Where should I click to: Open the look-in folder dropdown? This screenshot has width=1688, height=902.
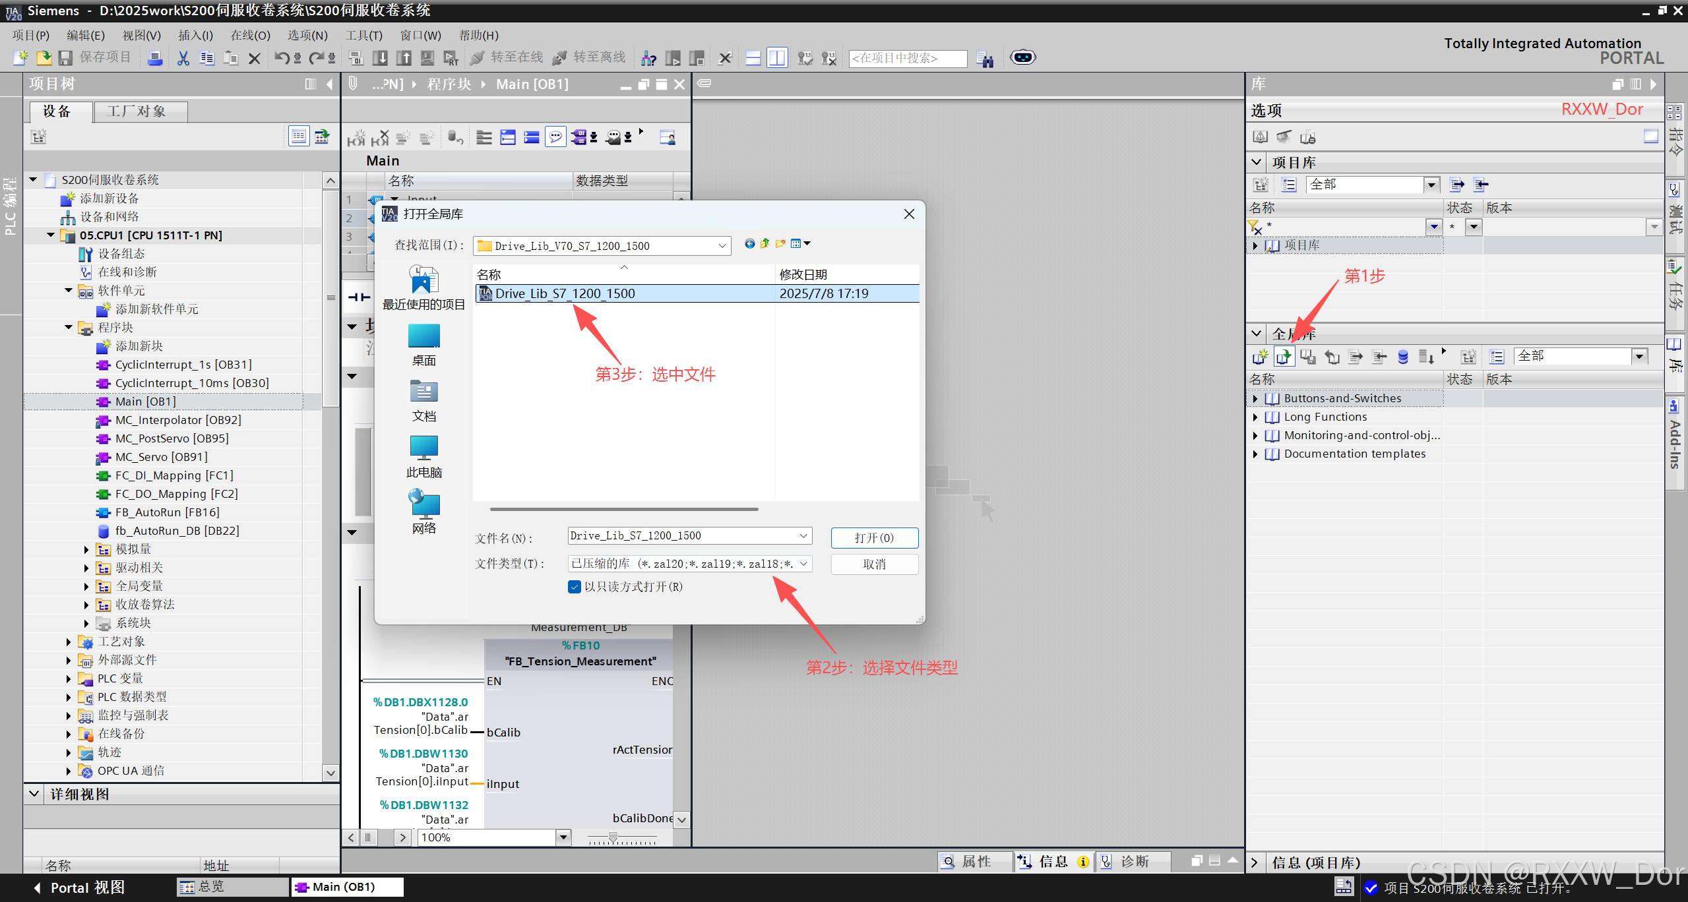pyautogui.click(x=722, y=246)
